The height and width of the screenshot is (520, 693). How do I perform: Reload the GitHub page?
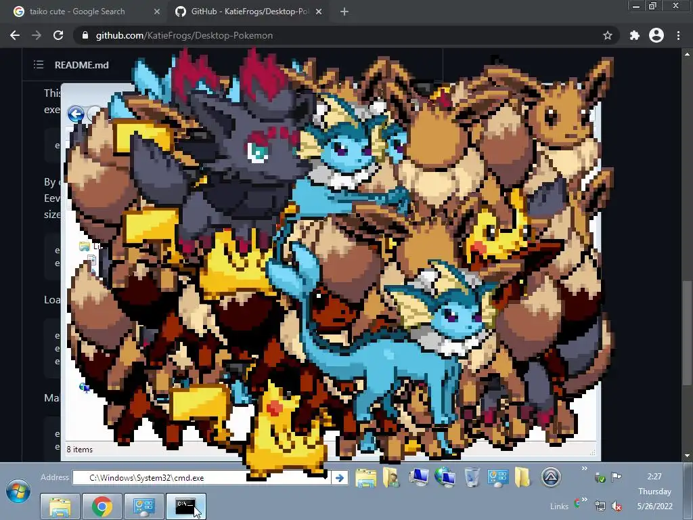[58, 35]
